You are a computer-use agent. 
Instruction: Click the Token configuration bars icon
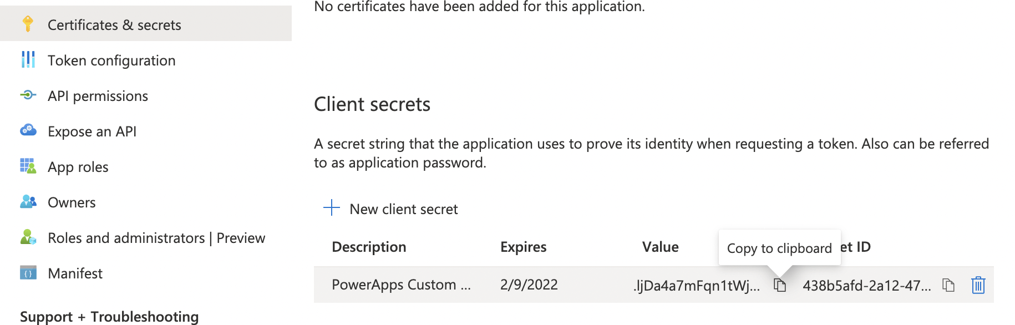click(x=28, y=59)
